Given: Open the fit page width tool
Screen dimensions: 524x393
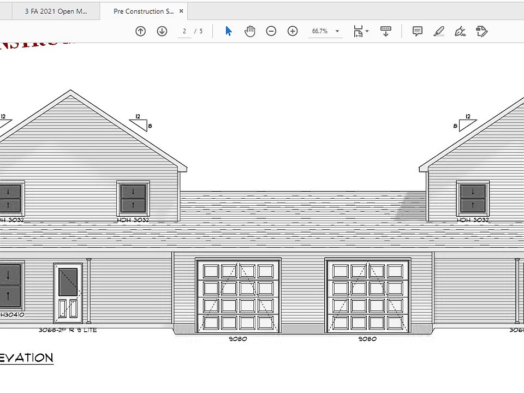Looking at the screenshot, I should pyautogui.click(x=358, y=32).
